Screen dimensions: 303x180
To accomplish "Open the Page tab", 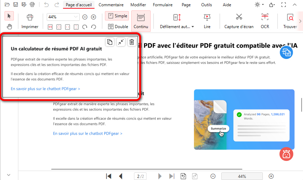I will [186, 5].
